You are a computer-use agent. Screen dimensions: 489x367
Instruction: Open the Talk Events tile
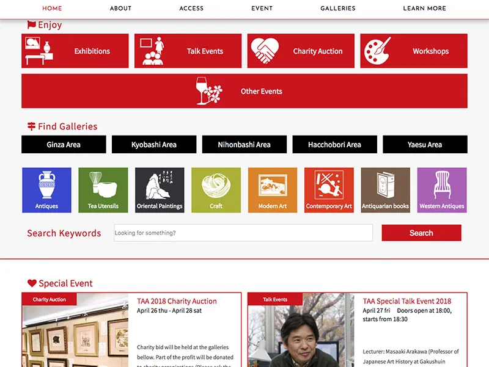[188, 51]
